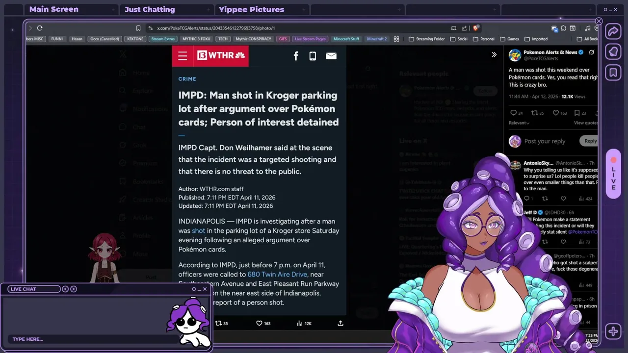Click the right arrow in Live Chat header
The width and height of the screenshot is (628, 353).
[74, 289]
